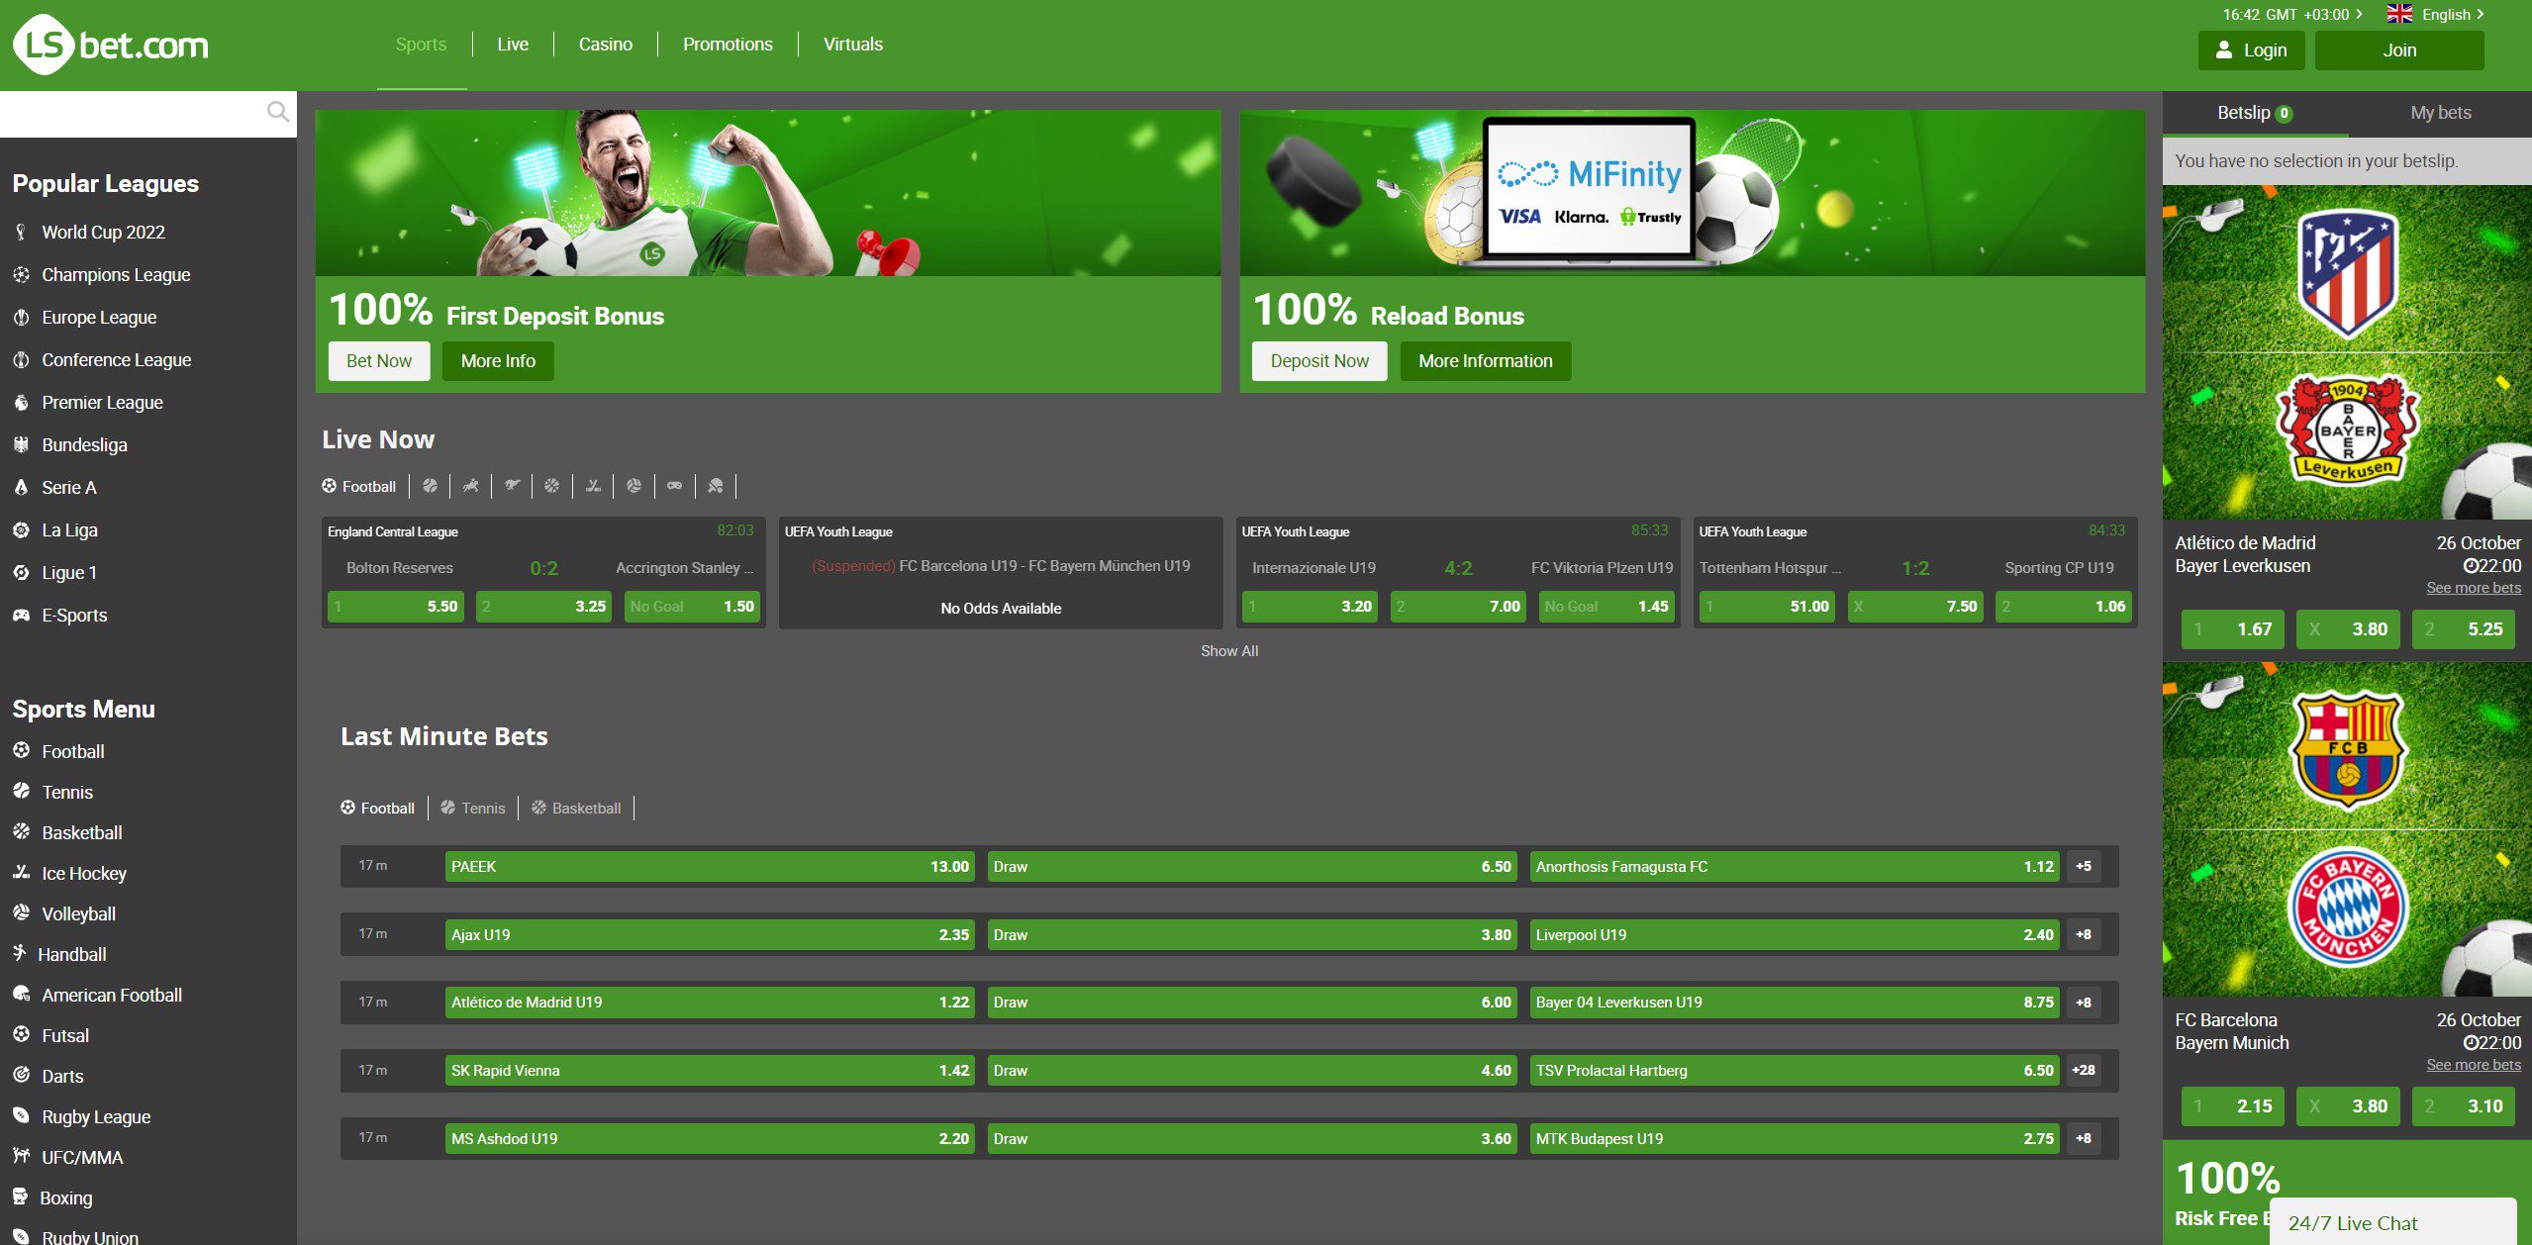Click Bet Now on First Deposit Bonus

379,361
